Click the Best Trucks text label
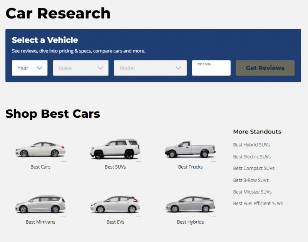This screenshot has width=308, height=242. pyautogui.click(x=190, y=167)
